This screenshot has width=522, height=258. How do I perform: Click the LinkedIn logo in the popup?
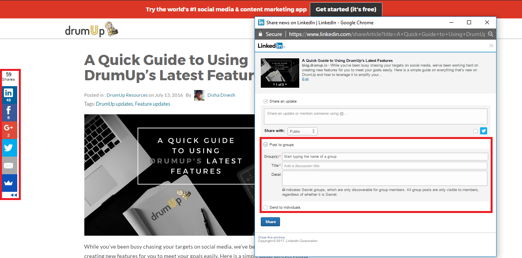tap(271, 46)
